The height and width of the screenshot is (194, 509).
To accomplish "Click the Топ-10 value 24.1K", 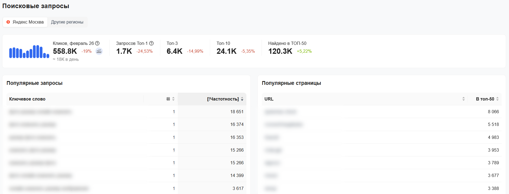I will pos(226,51).
